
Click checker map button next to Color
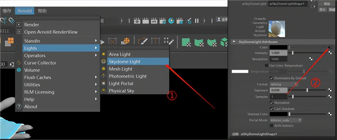point(330,47)
